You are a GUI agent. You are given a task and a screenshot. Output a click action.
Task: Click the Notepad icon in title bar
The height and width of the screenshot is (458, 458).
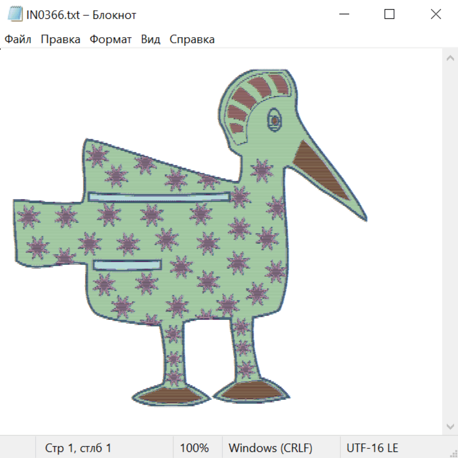coord(15,15)
